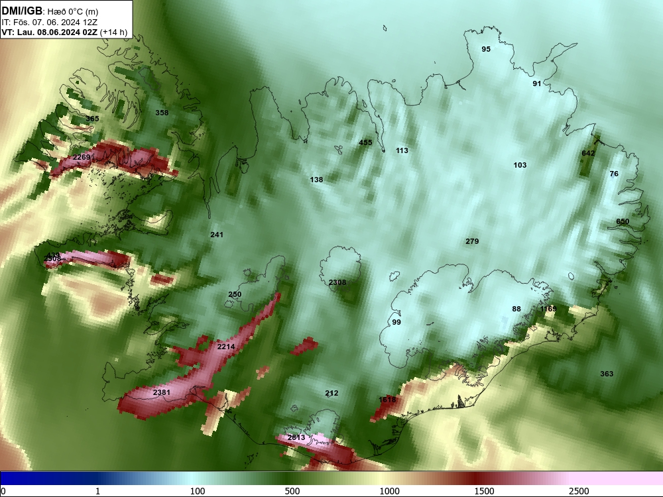Pick the height value 138
Screen dimensions: 663x497
[316, 180]
